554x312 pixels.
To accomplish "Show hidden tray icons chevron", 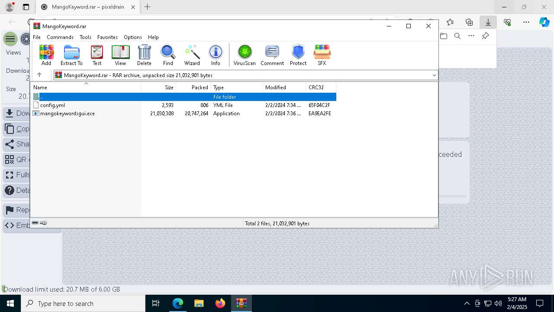I will pos(467,303).
